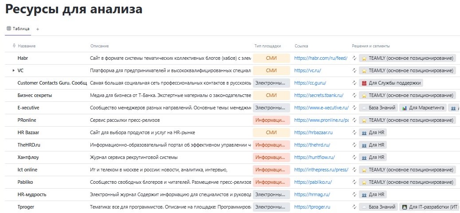Viewport: 460px width, 213px height.
Task: Switch to the Таблица view tab
Action: pos(18,29)
